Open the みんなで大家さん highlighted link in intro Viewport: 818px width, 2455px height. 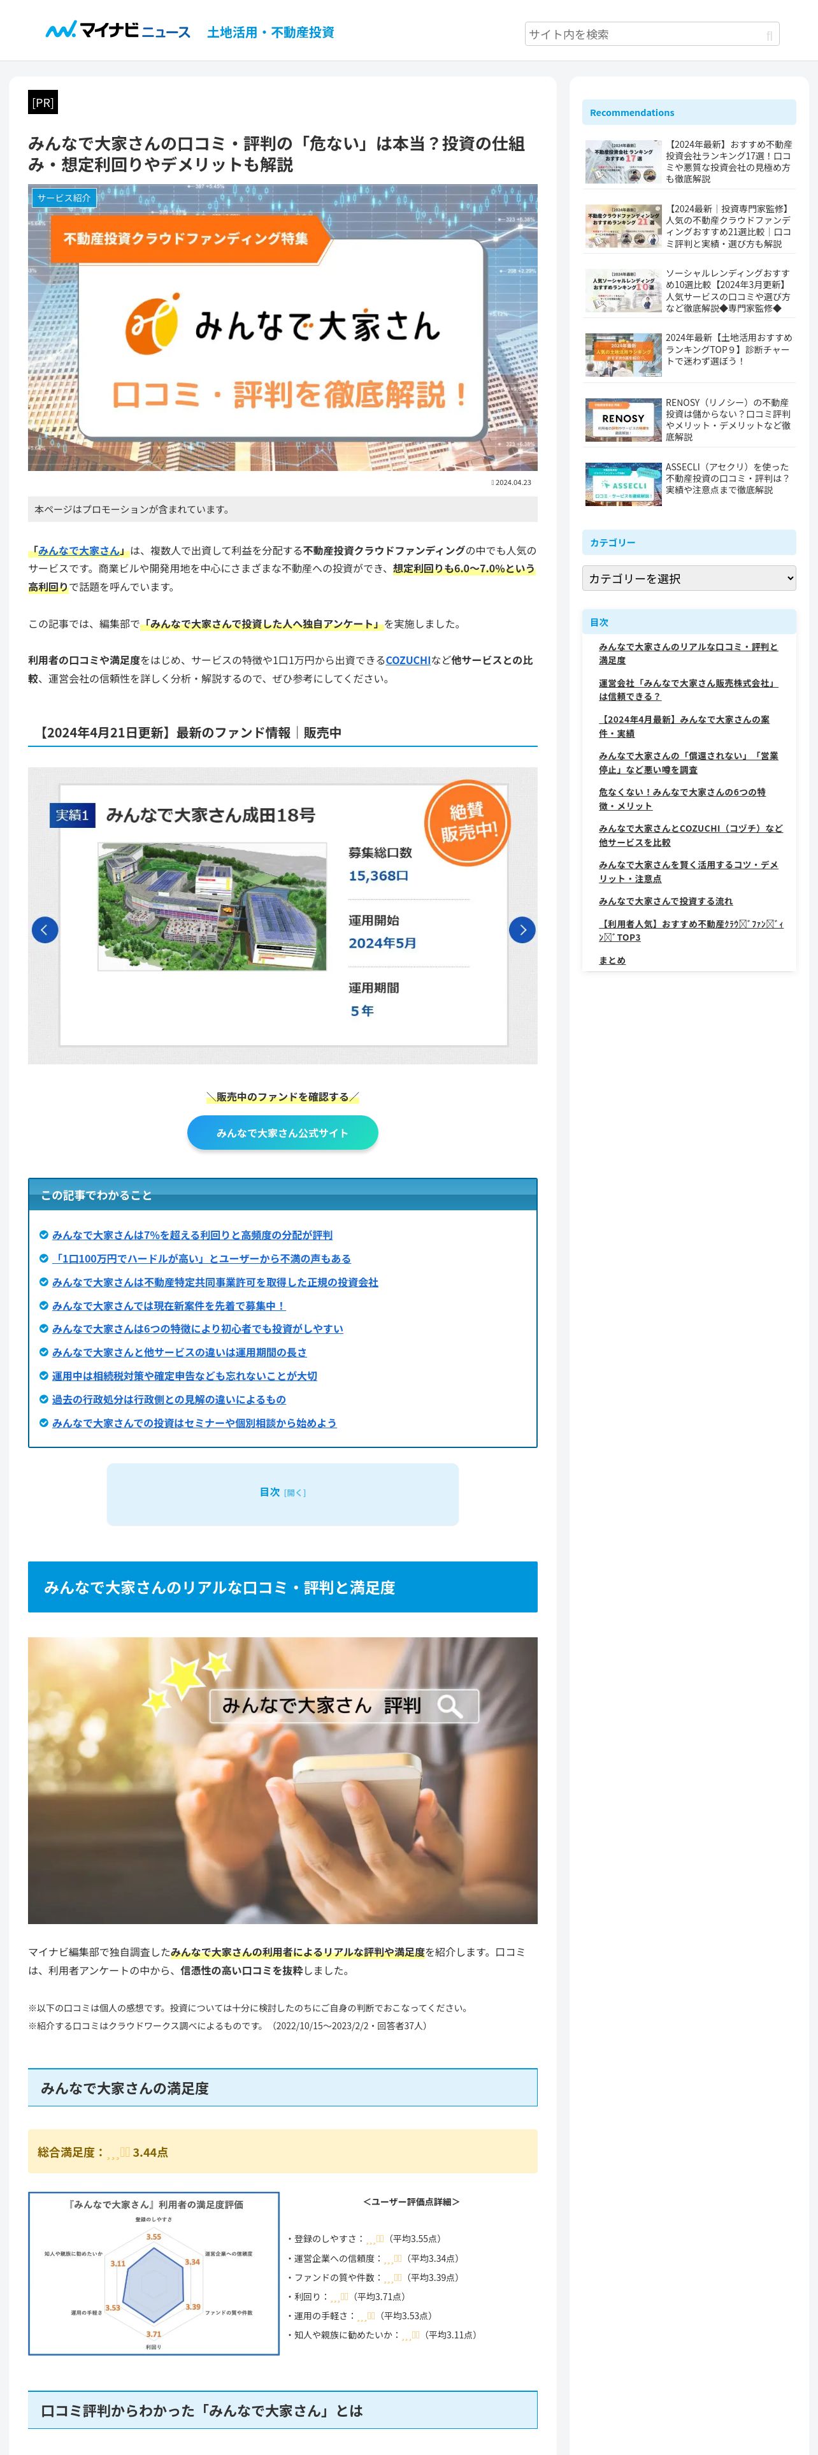80,551
